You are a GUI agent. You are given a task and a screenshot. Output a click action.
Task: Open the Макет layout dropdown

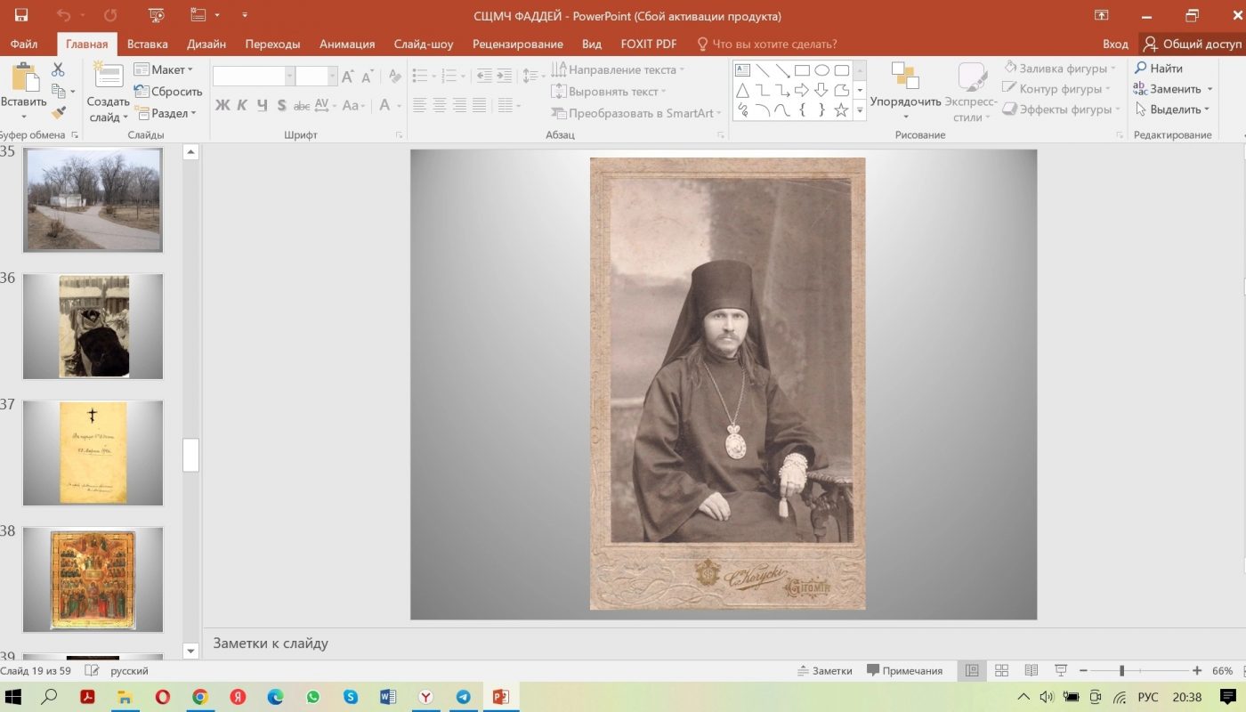[164, 69]
